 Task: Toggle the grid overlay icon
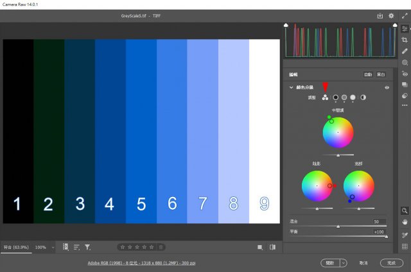405,246
